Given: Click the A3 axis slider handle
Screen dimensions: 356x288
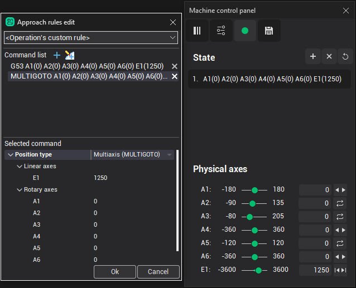Looking at the screenshot, I should click(249, 217).
